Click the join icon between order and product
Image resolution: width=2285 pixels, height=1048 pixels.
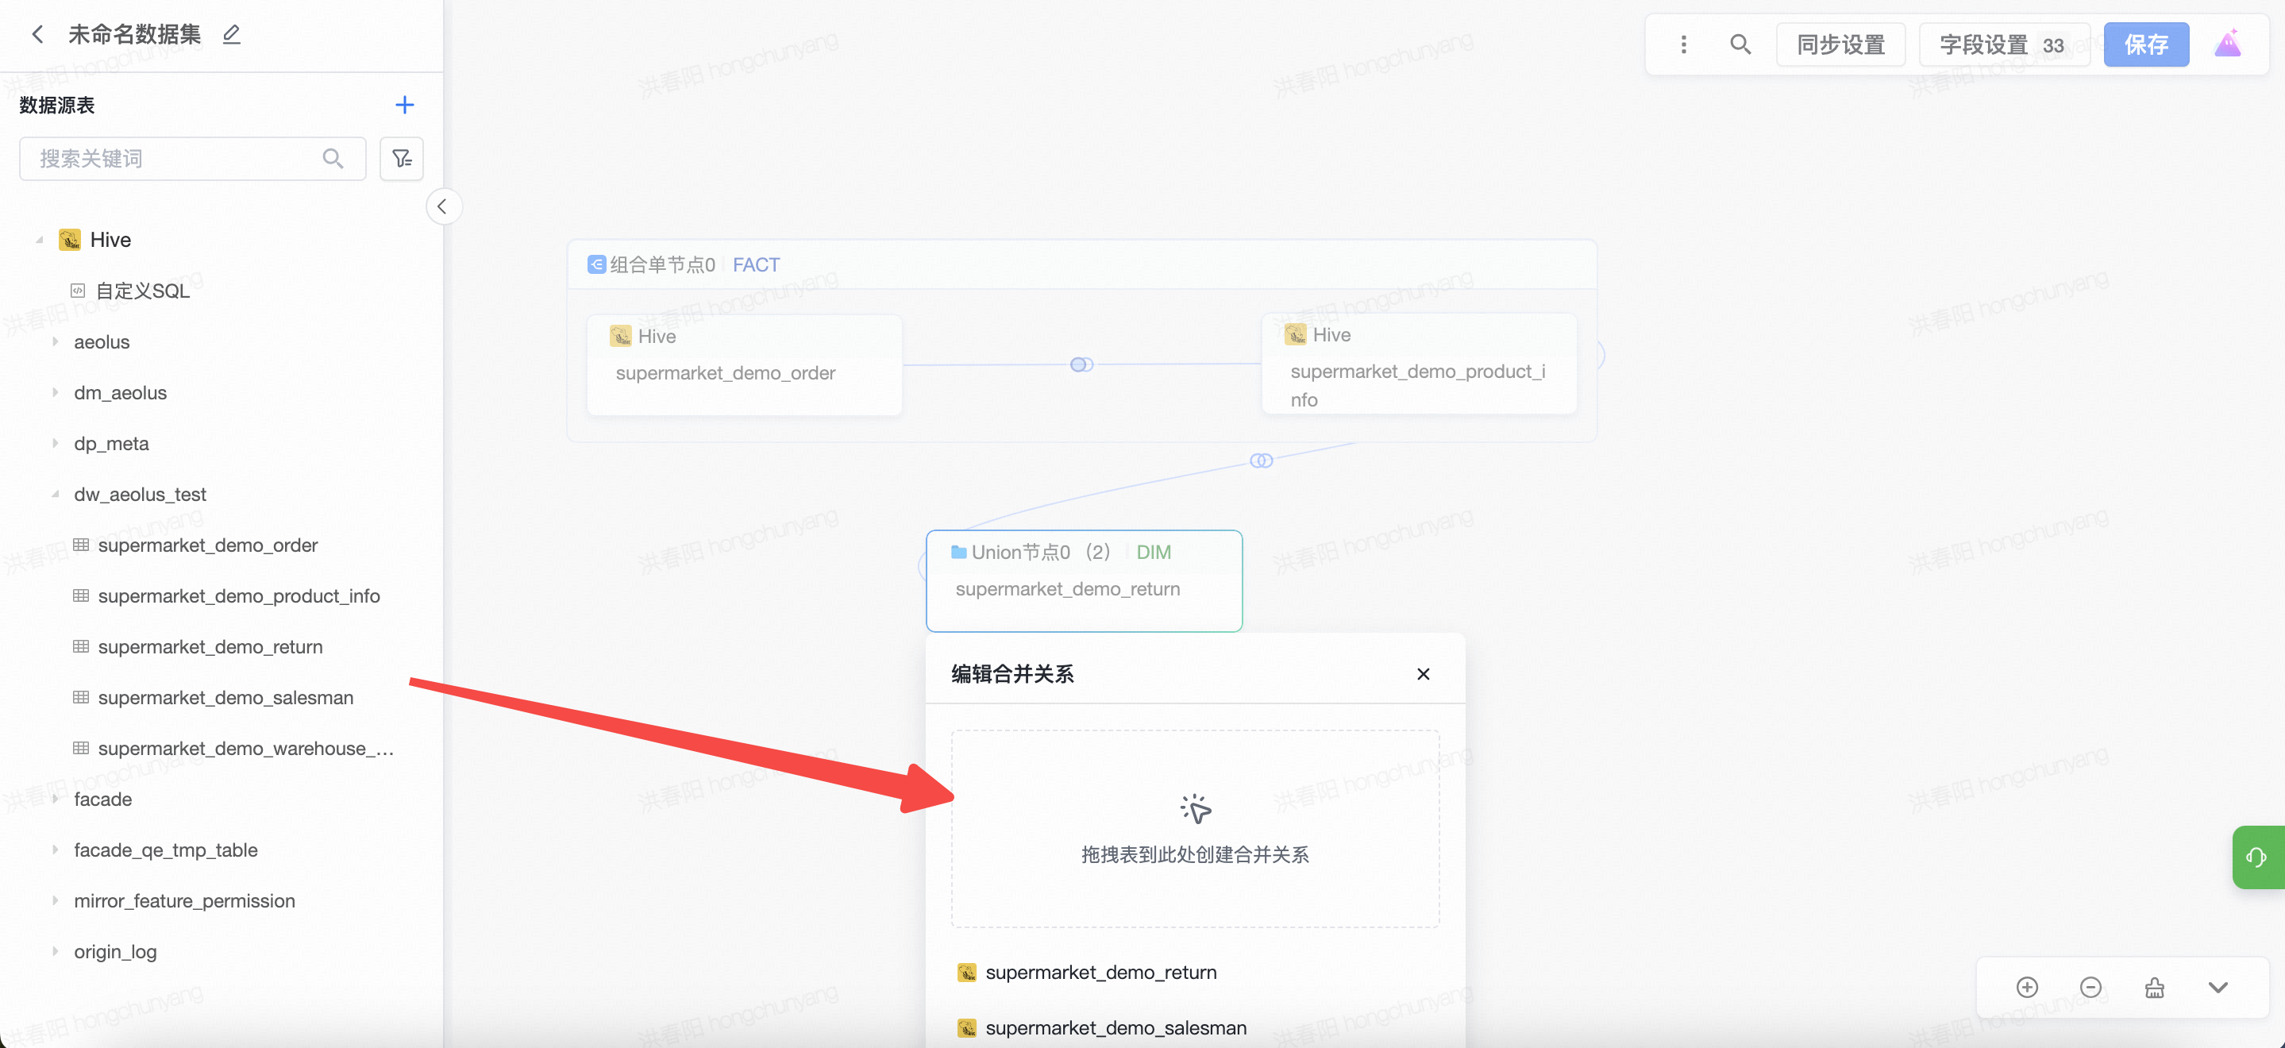[1081, 364]
